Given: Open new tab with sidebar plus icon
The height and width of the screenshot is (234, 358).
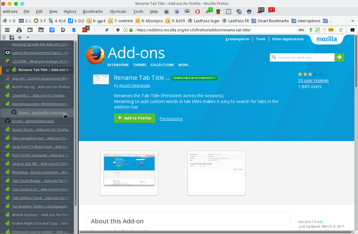Looking at the screenshot, I should click(x=20, y=37).
